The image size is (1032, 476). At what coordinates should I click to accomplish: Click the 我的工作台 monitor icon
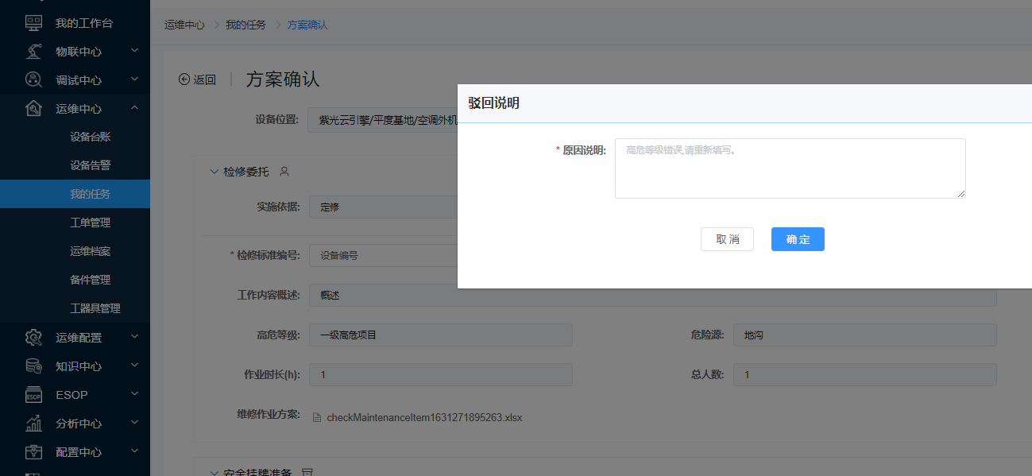pos(33,23)
